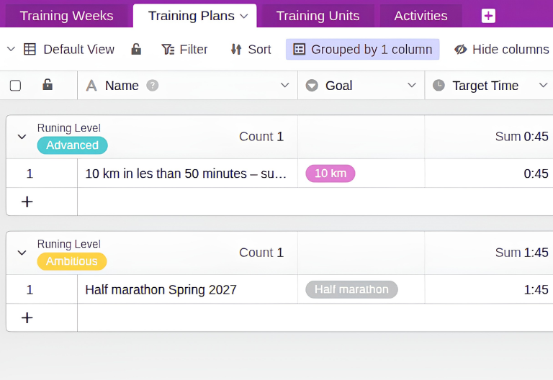Open the Filter options

click(x=184, y=50)
